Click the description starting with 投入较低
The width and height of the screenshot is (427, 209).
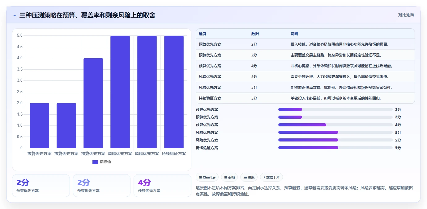340,44
